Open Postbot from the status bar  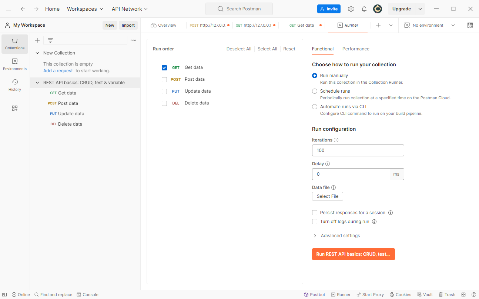tap(315, 295)
